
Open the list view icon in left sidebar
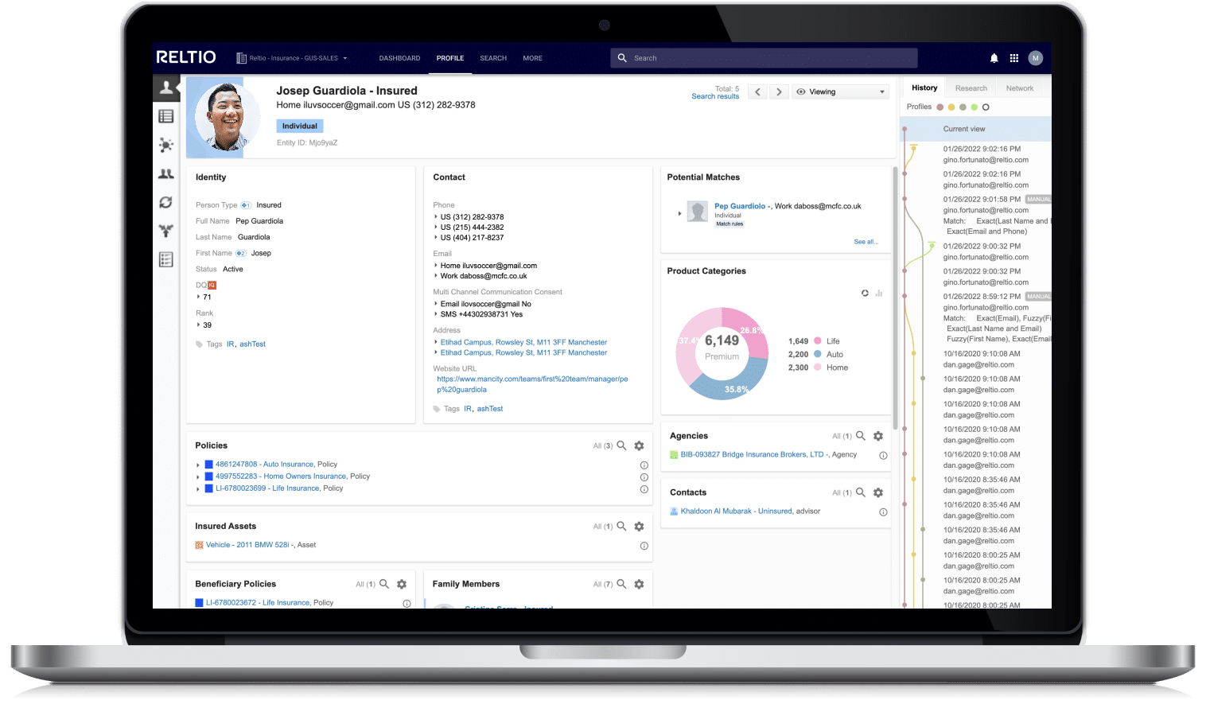pyautogui.click(x=166, y=116)
